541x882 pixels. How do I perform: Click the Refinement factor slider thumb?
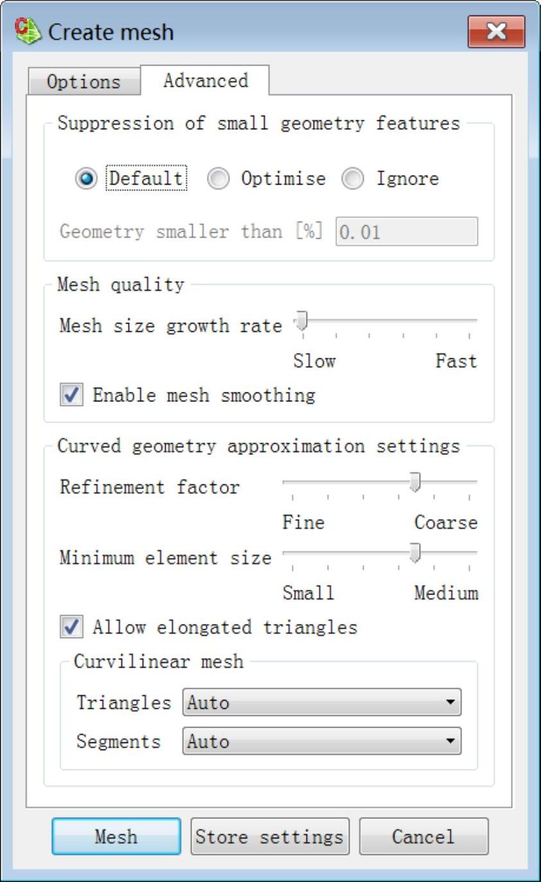tap(416, 482)
